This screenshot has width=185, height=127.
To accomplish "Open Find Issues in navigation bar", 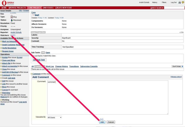I will (x=48, y=8).
